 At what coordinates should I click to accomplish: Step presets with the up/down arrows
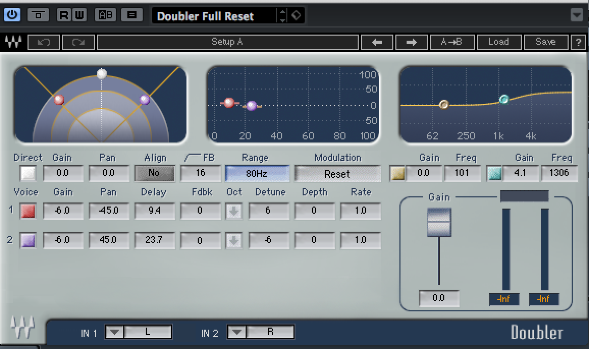pyautogui.click(x=283, y=16)
